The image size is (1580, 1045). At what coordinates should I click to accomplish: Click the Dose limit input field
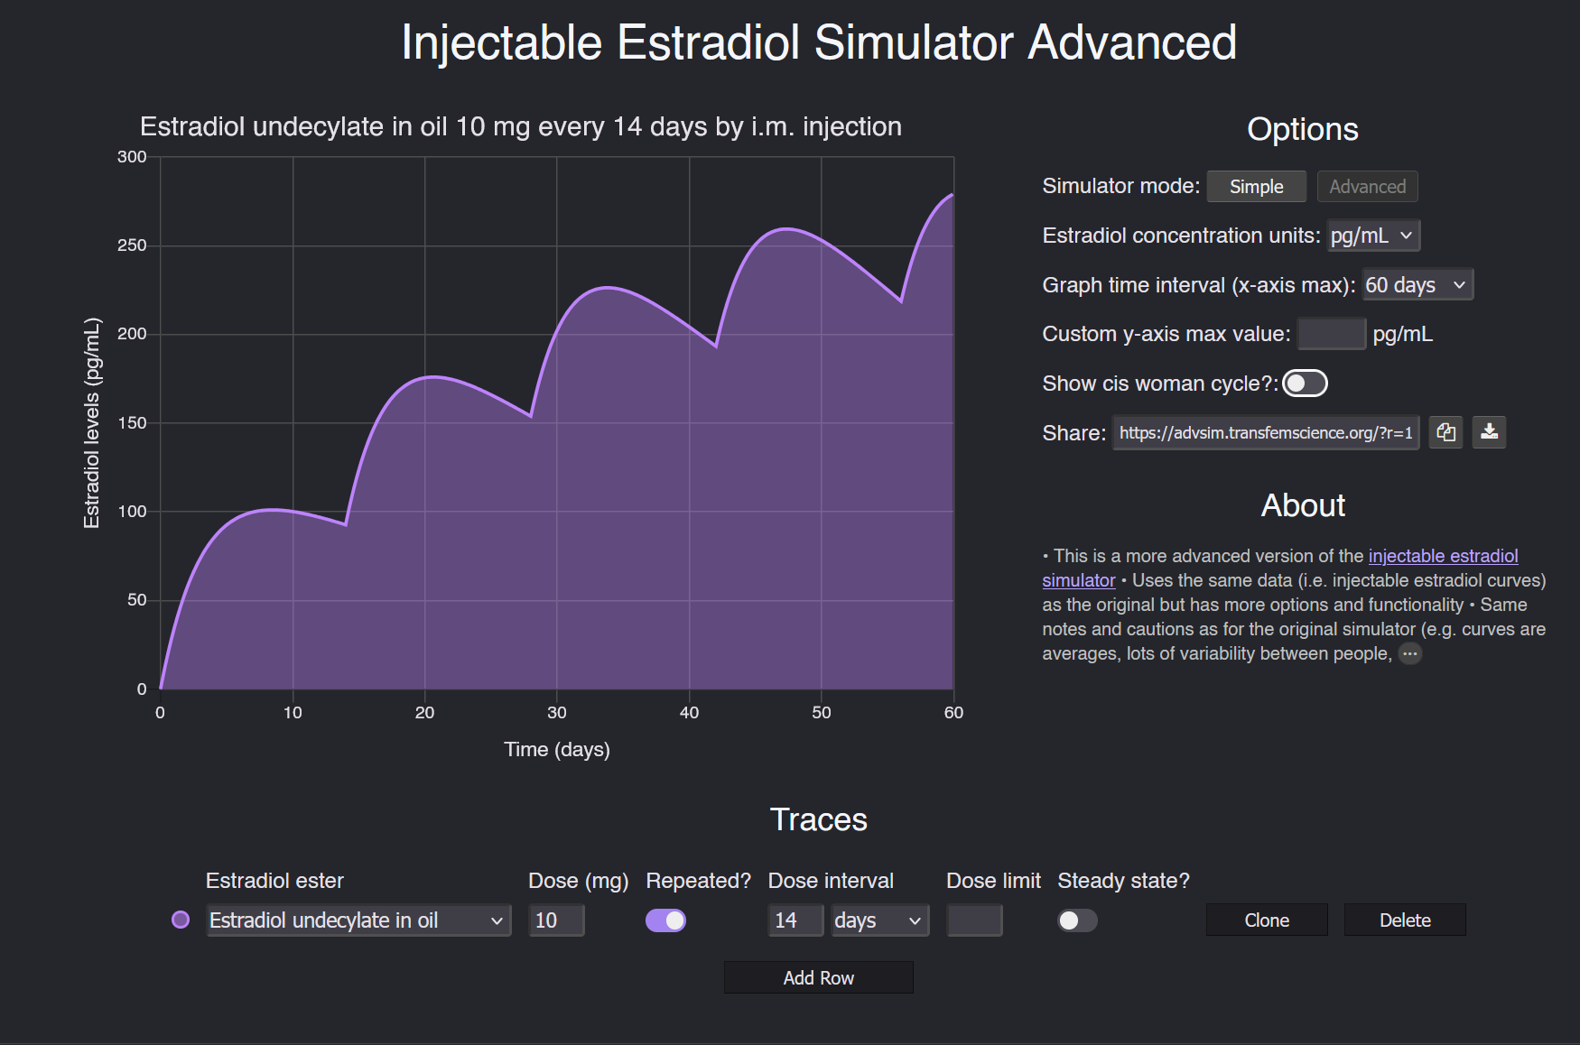[x=974, y=920]
